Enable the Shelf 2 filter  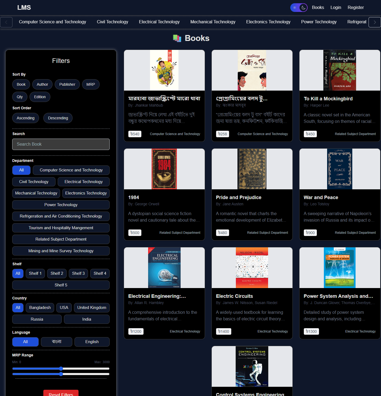click(57, 273)
